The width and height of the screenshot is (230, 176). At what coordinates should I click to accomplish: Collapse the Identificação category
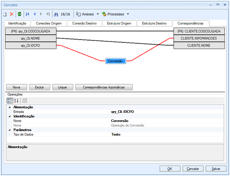coord(10,117)
